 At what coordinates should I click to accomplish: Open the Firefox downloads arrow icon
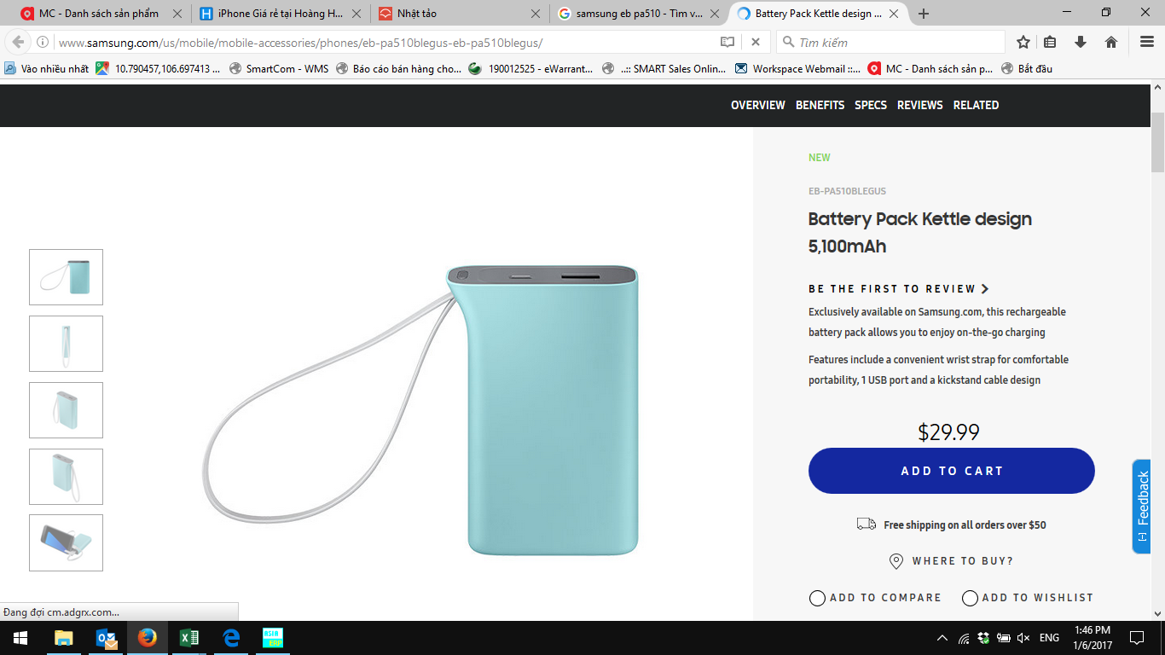coord(1081,42)
